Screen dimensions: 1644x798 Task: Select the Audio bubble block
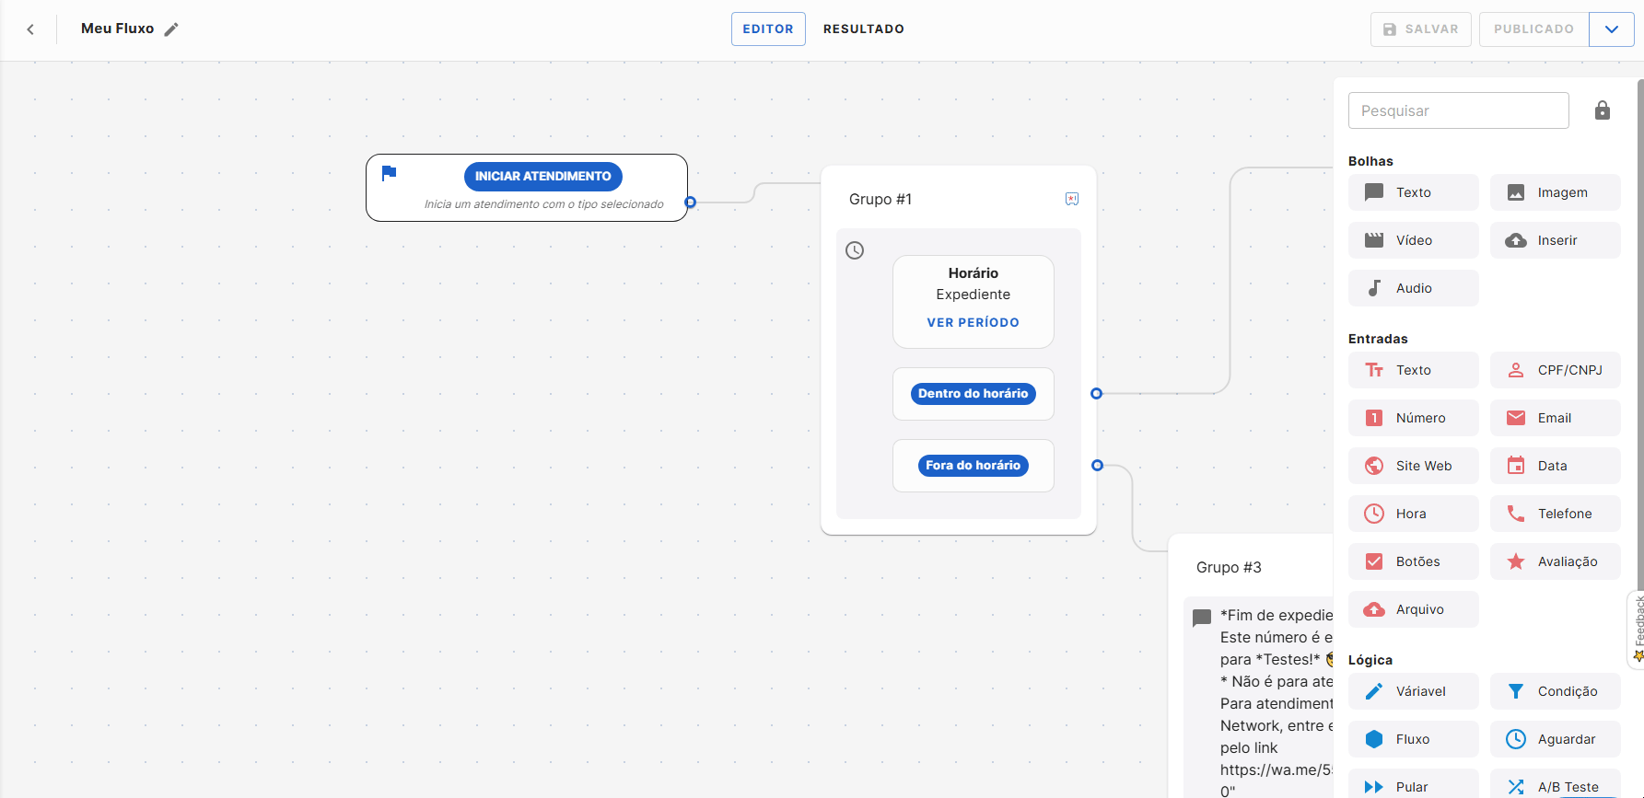click(1413, 288)
